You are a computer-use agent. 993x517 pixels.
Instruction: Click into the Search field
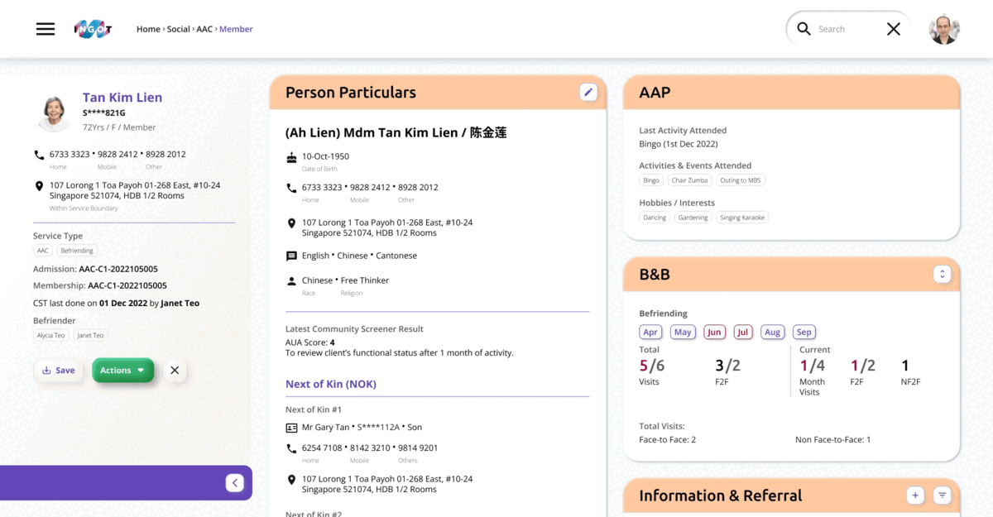(x=848, y=29)
